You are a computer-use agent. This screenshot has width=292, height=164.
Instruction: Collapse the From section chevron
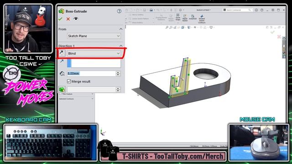click(x=121, y=29)
